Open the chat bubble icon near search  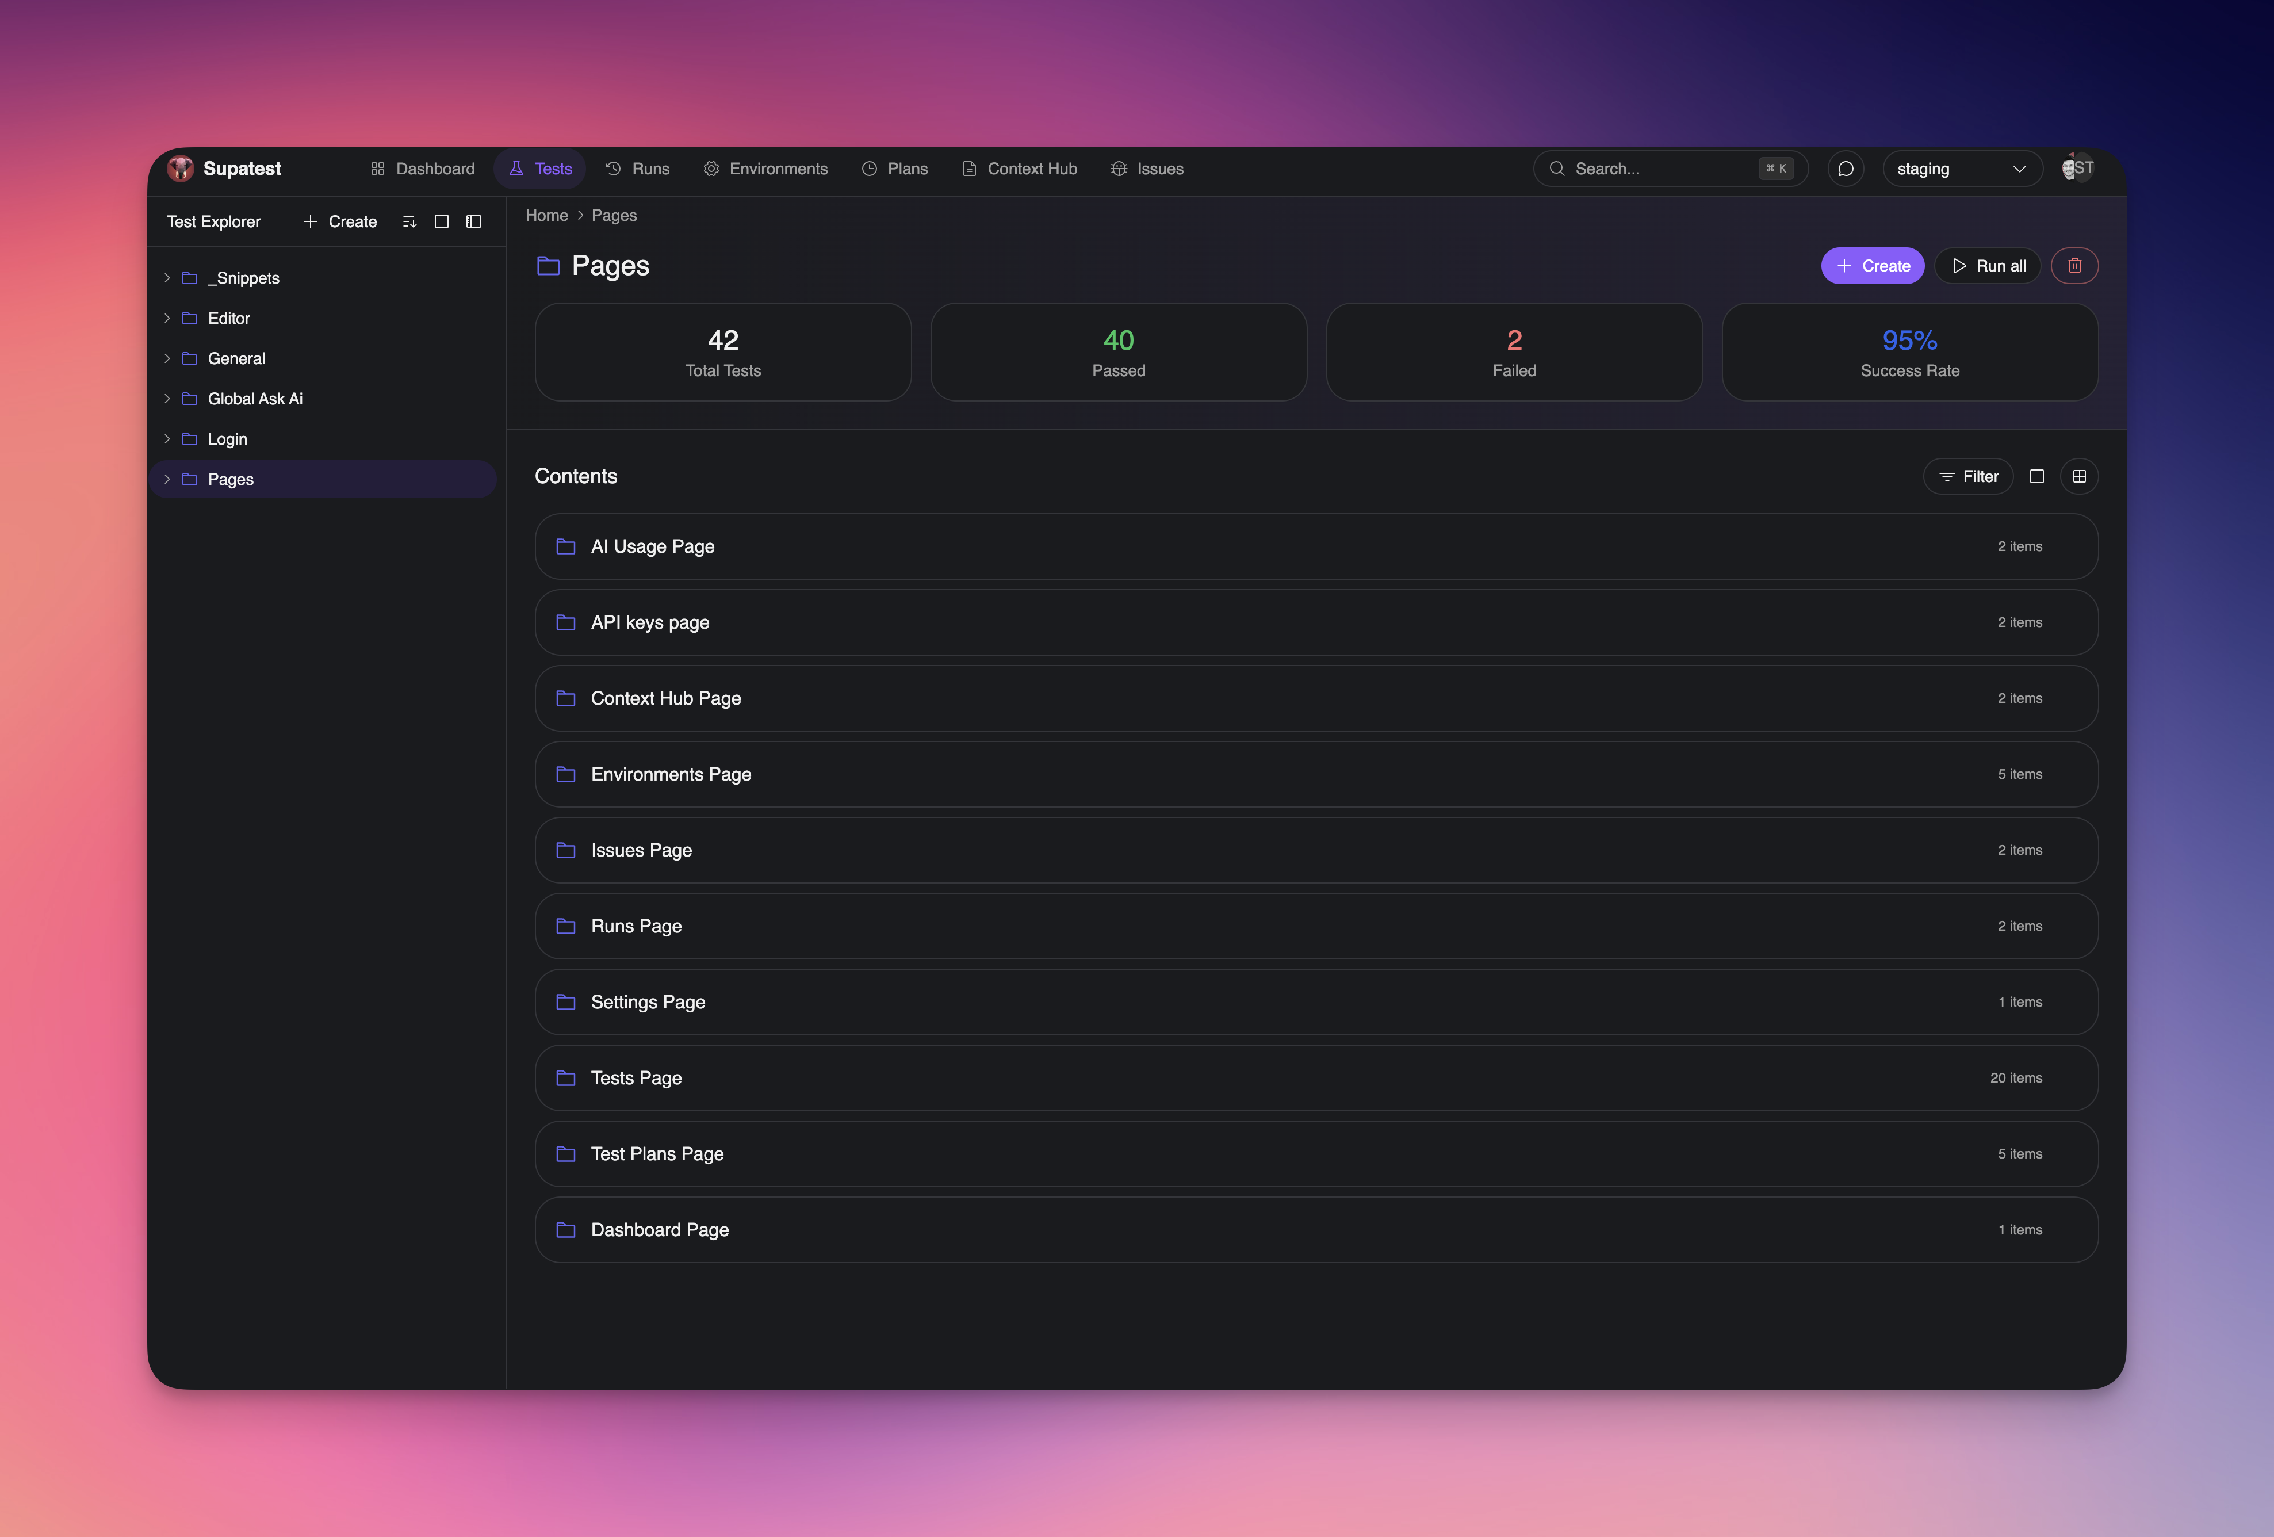pos(1846,169)
